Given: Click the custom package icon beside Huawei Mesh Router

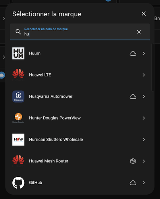Looking at the screenshot, I should point(133,161).
